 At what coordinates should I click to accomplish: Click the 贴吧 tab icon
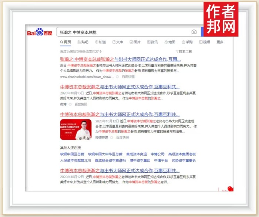[x=80, y=42]
